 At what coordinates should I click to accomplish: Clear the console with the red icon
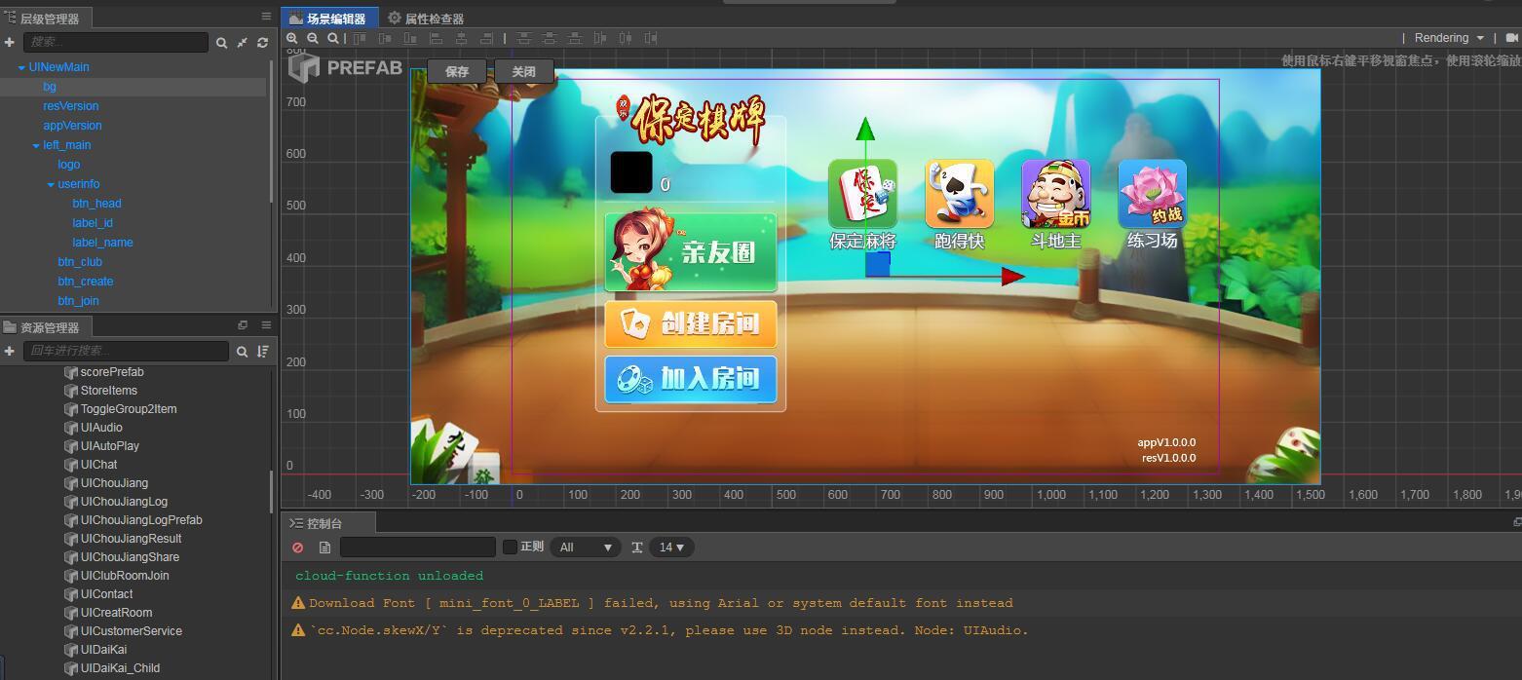click(298, 548)
